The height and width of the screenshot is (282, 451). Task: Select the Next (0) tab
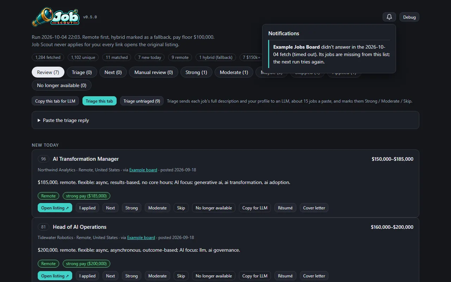(113, 72)
